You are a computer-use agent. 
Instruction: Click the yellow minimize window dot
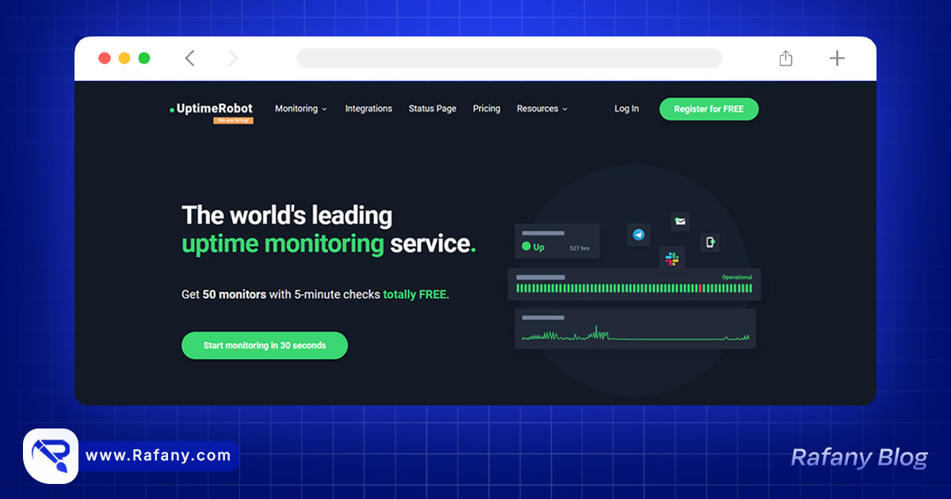124,58
